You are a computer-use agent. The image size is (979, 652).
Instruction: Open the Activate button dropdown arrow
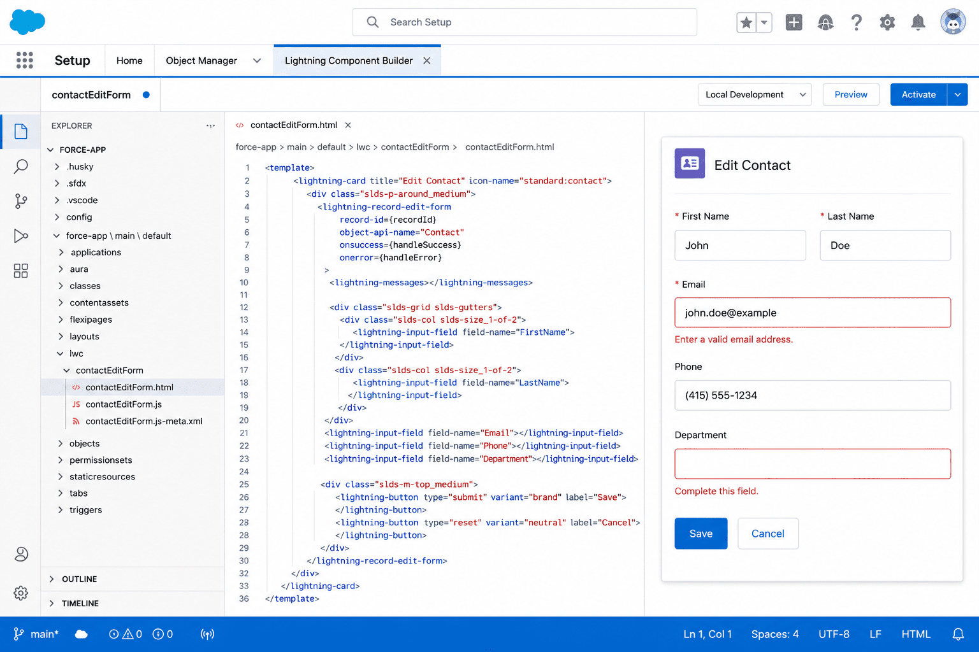(x=957, y=94)
